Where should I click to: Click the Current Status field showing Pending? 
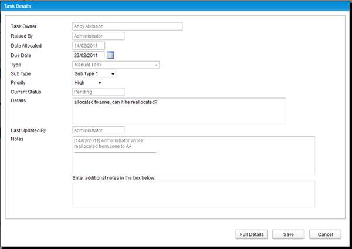[99, 92]
